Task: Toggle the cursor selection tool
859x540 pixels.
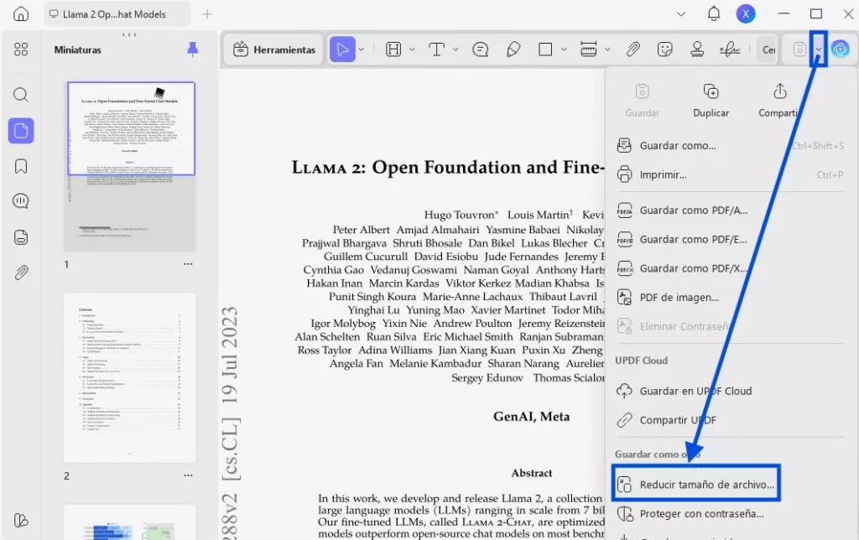Action: pyautogui.click(x=341, y=49)
